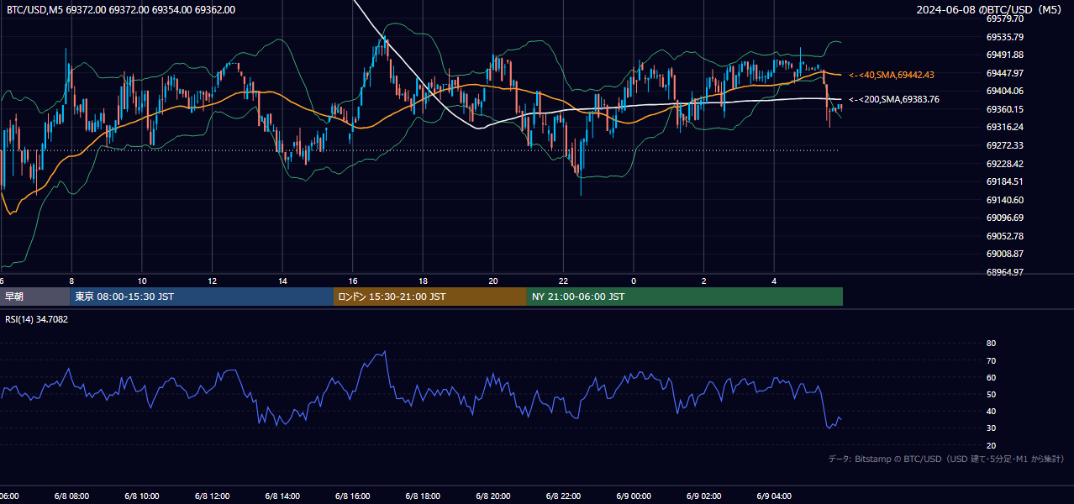This screenshot has width=1074, height=504.
Task: Click the Bitstamp data source note
Action: pos(946,459)
